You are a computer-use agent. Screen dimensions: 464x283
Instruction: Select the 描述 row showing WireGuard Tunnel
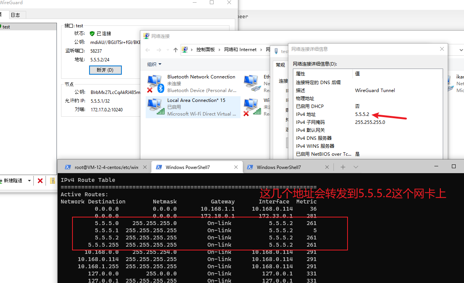point(368,90)
